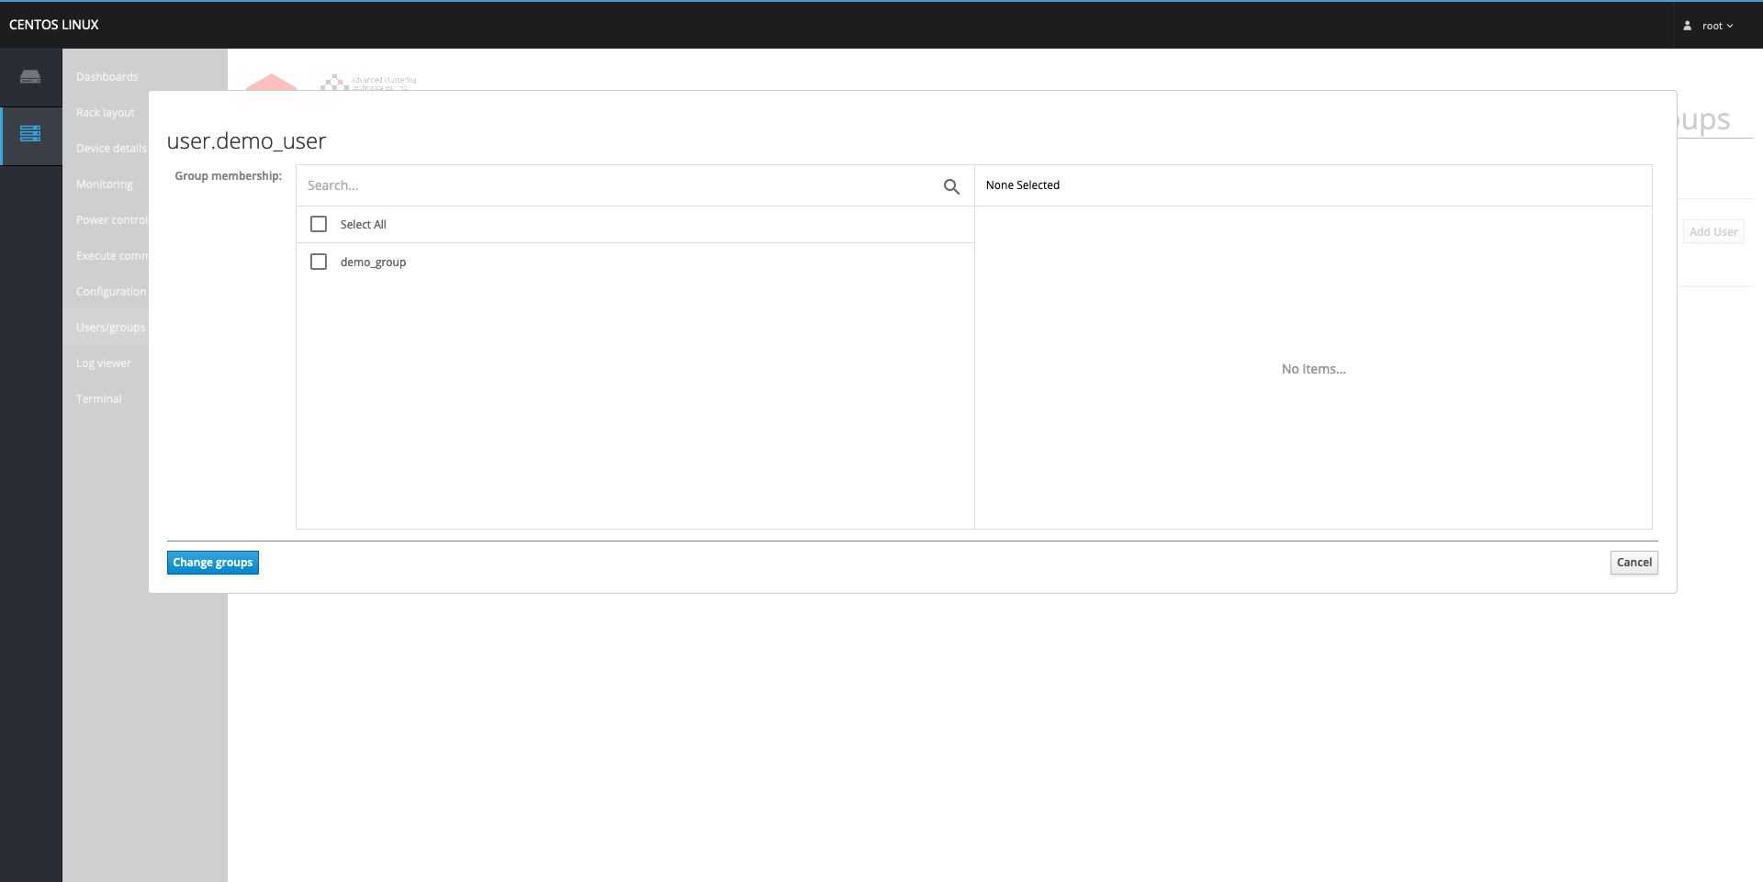Open Monitoring section
Image resolution: width=1763 pixels, height=882 pixels.
click(104, 184)
